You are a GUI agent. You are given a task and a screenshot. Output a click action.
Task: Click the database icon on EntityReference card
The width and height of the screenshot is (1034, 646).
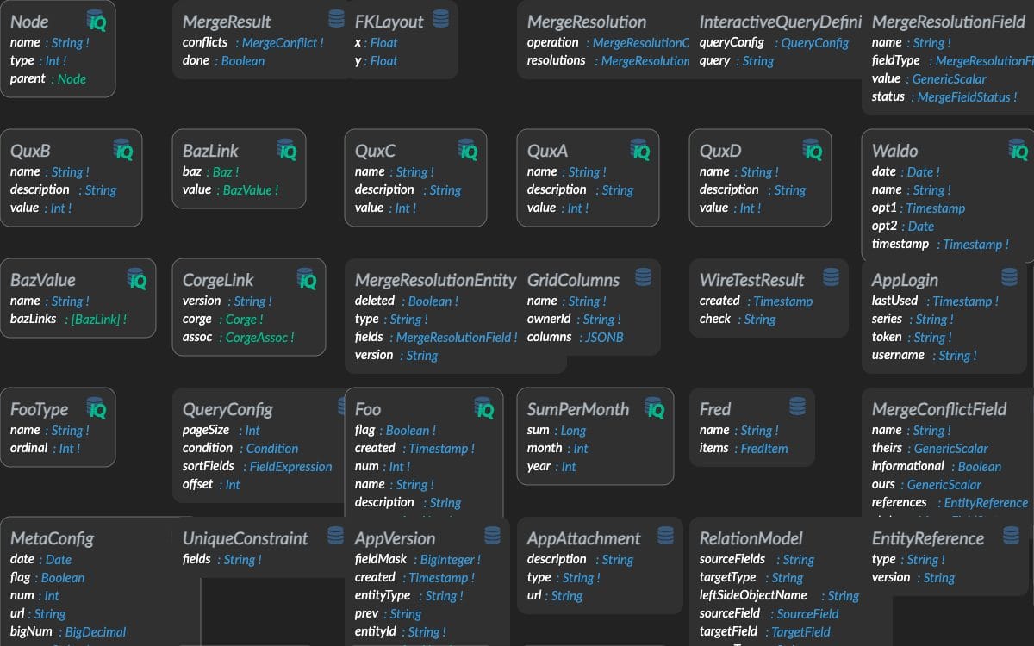(1012, 535)
